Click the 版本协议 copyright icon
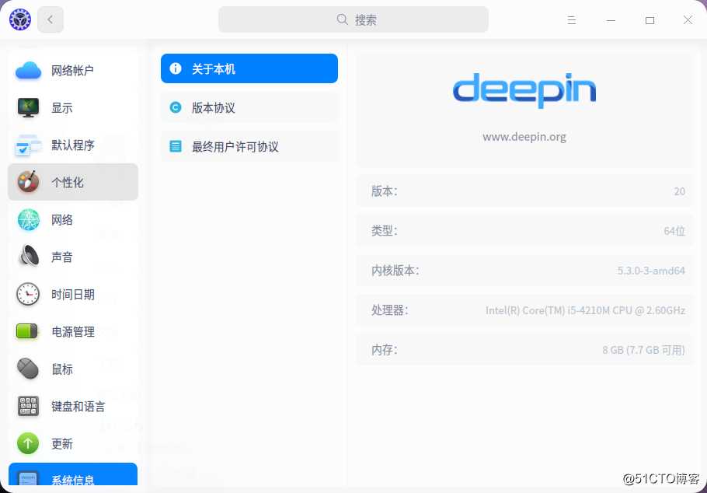The height and width of the screenshot is (493, 707). click(175, 107)
